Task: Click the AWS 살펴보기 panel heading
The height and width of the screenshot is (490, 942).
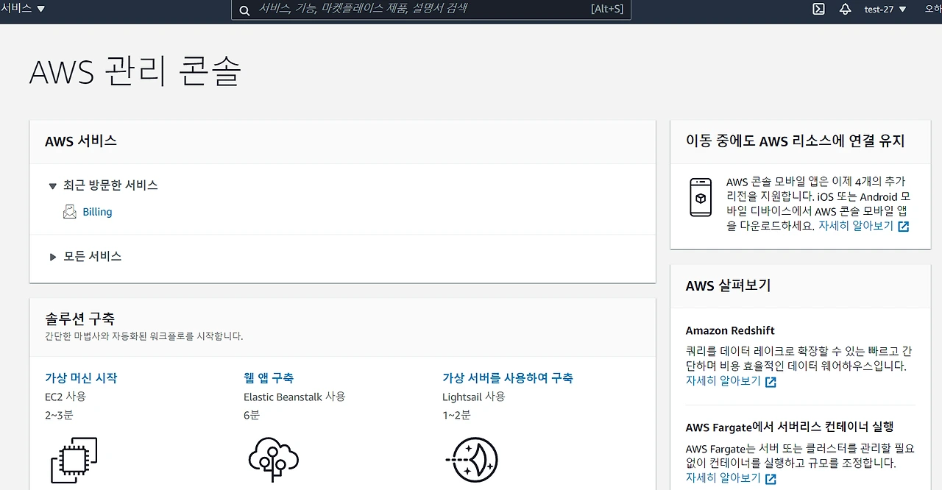Action: click(728, 285)
